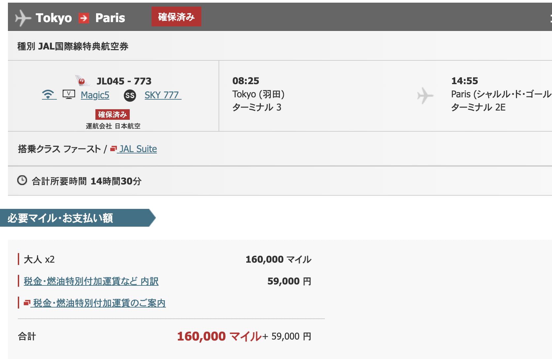Open the 税金・燃油特別付加運賃のご案内 link
The image size is (552, 359).
pos(99,303)
